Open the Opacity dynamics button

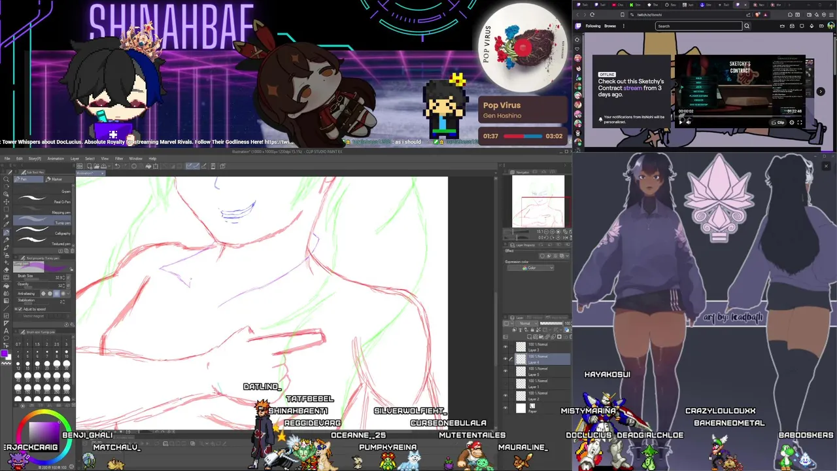68,286
